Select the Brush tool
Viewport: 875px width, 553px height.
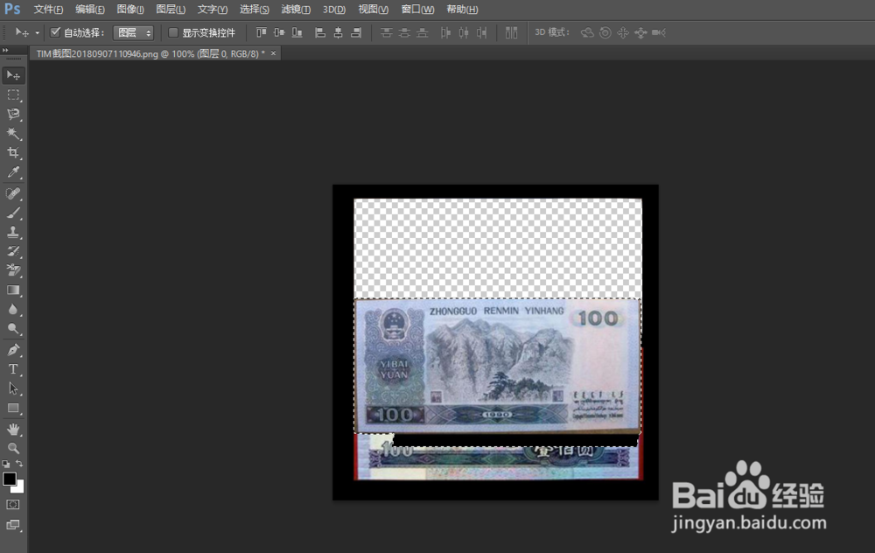(x=13, y=213)
